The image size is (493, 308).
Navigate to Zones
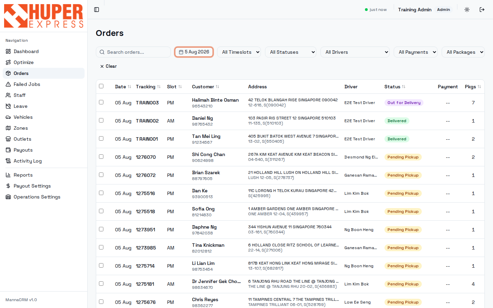[43, 128]
